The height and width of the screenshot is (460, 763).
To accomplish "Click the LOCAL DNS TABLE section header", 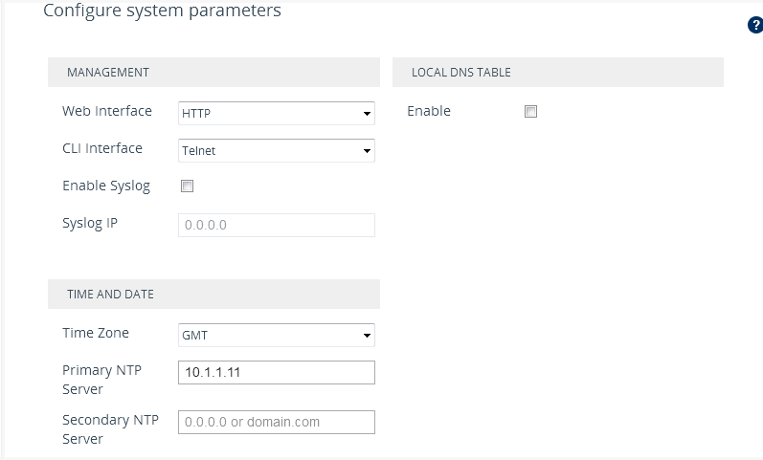I will click(460, 73).
